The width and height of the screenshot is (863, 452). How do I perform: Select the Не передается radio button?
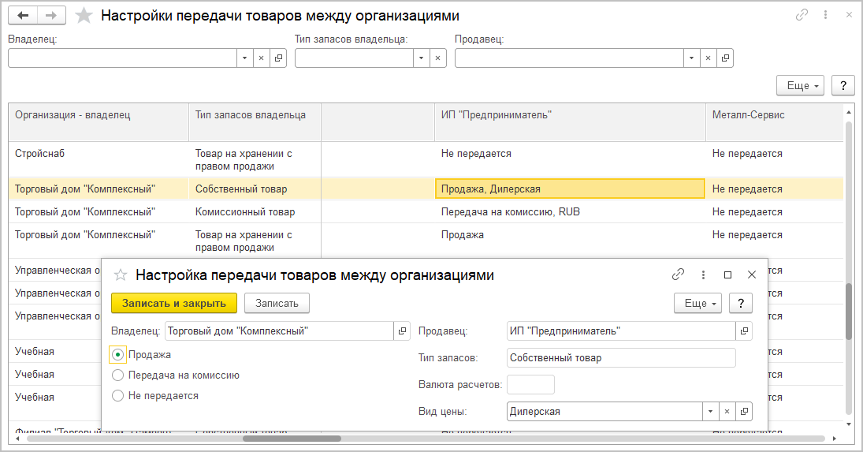click(x=118, y=396)
